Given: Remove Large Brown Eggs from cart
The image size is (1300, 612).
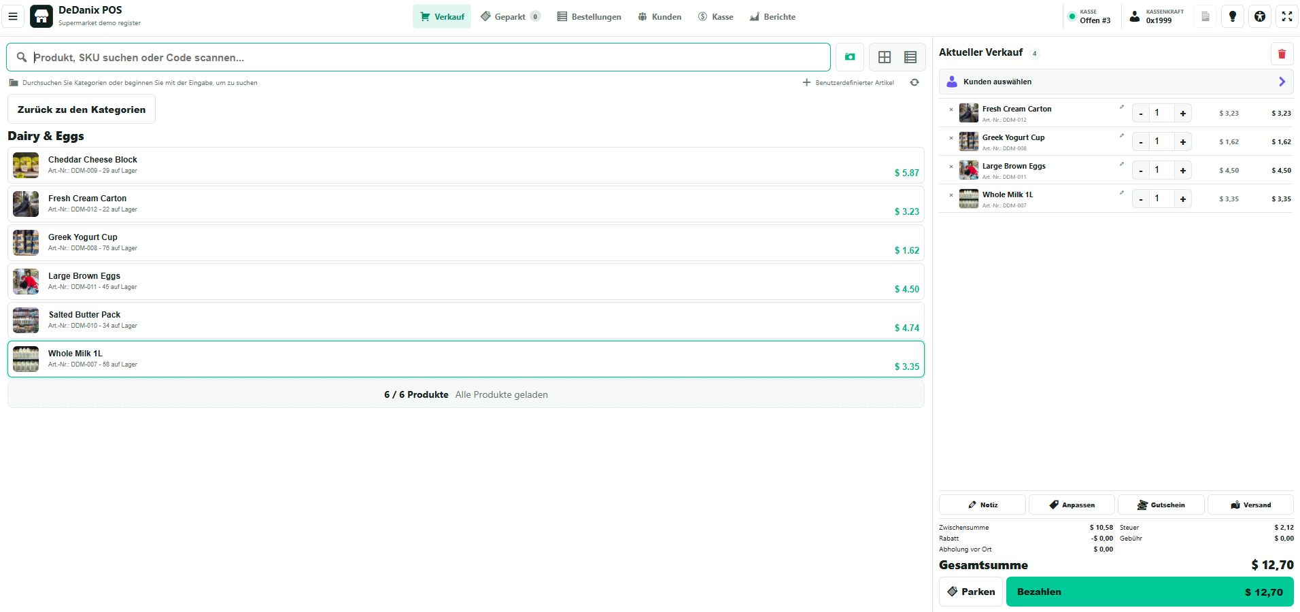Looking at the screenshot, I should 951,167.
